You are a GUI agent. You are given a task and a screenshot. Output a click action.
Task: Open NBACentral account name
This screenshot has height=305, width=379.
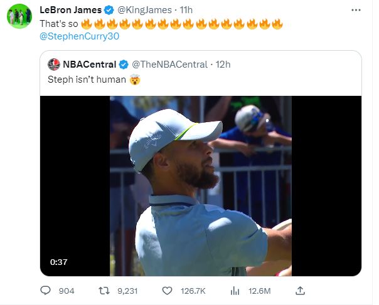point(90,65)
